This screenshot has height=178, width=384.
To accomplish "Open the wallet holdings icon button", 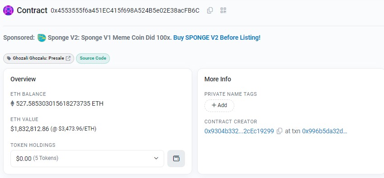I will tap(176, 159).
